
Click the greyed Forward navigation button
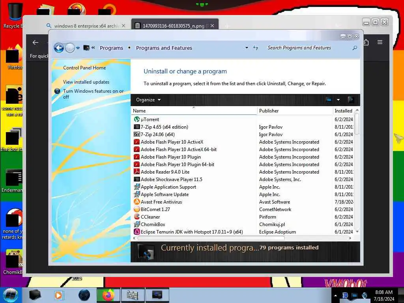point(70,48)
